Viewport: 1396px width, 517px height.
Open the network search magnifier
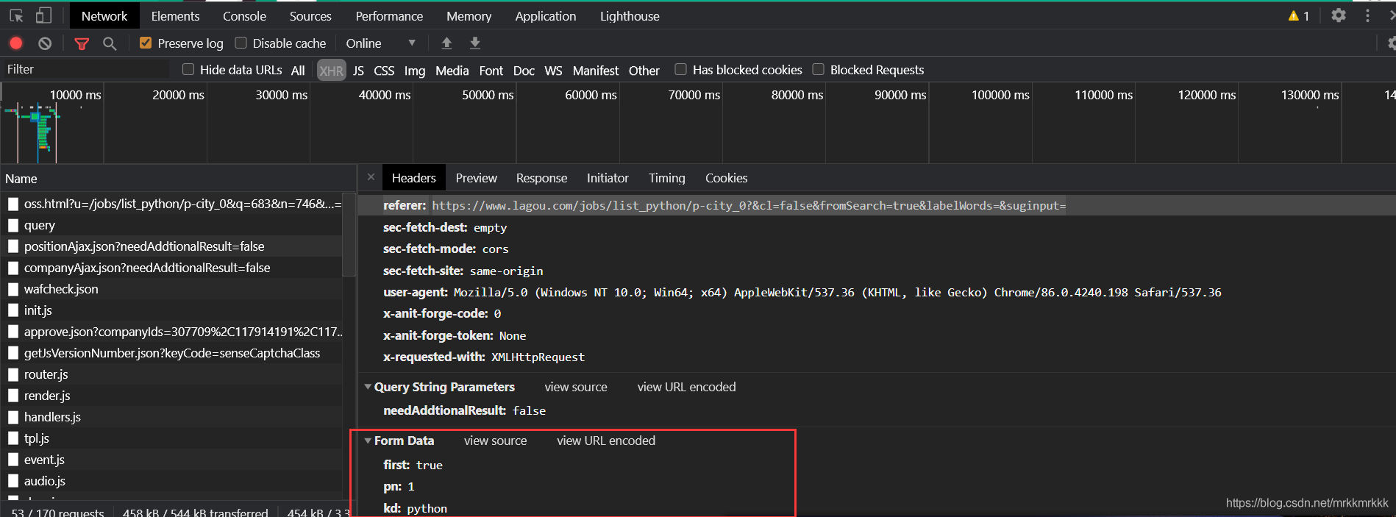click(110, 43)
